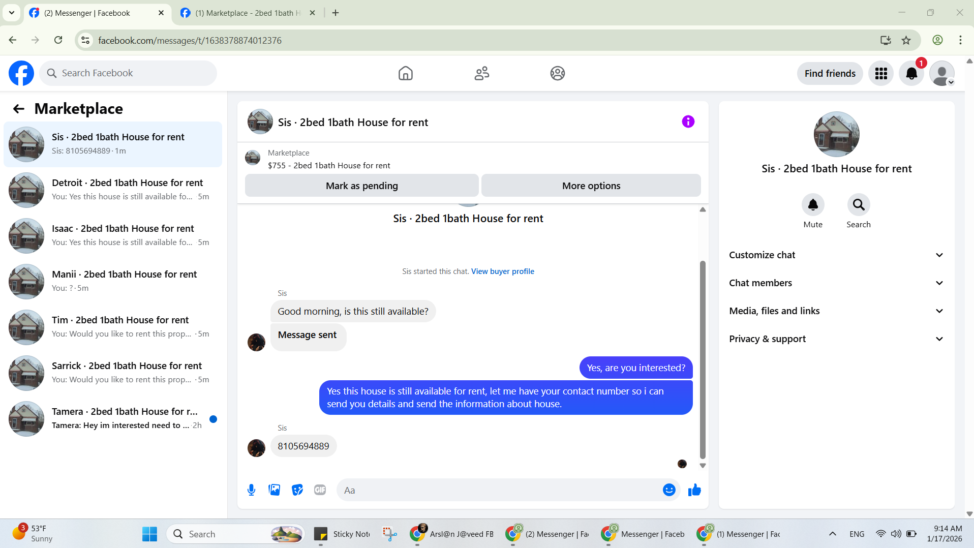
Task: Open the tab search dropdown in Chrome
Action: click(11, 13)
